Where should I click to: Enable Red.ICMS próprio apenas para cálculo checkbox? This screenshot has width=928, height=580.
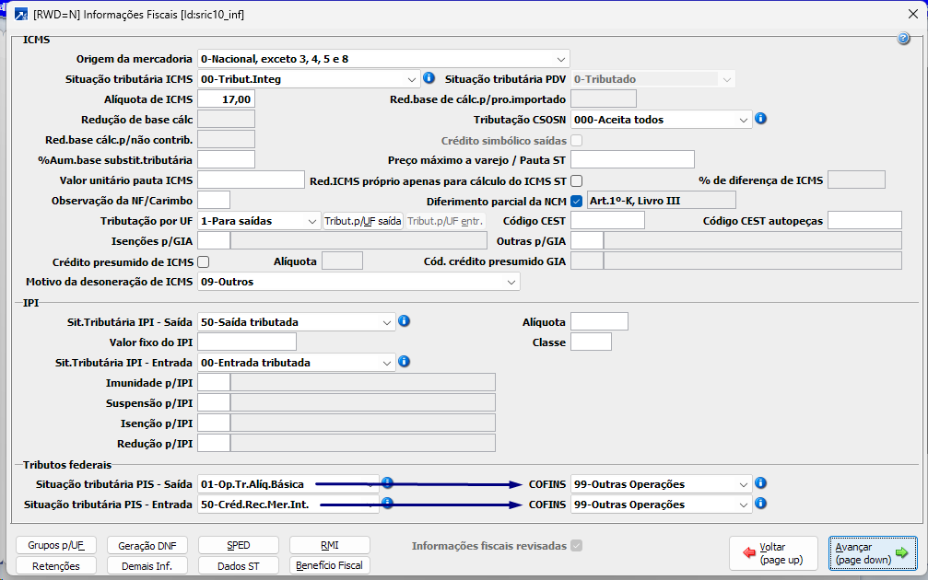point(577,180)
